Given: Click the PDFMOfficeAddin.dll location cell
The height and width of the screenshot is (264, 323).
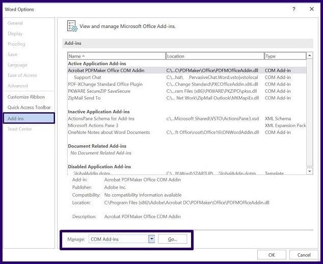Looking at the screenshot, I should click(x=212, y=70).
